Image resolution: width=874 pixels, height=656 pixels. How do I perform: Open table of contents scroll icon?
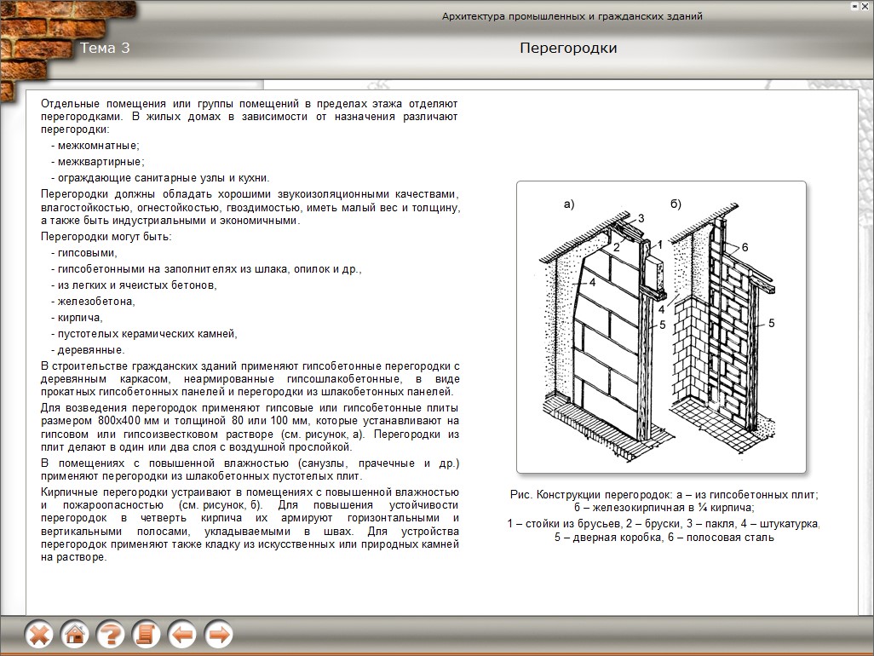147,634
